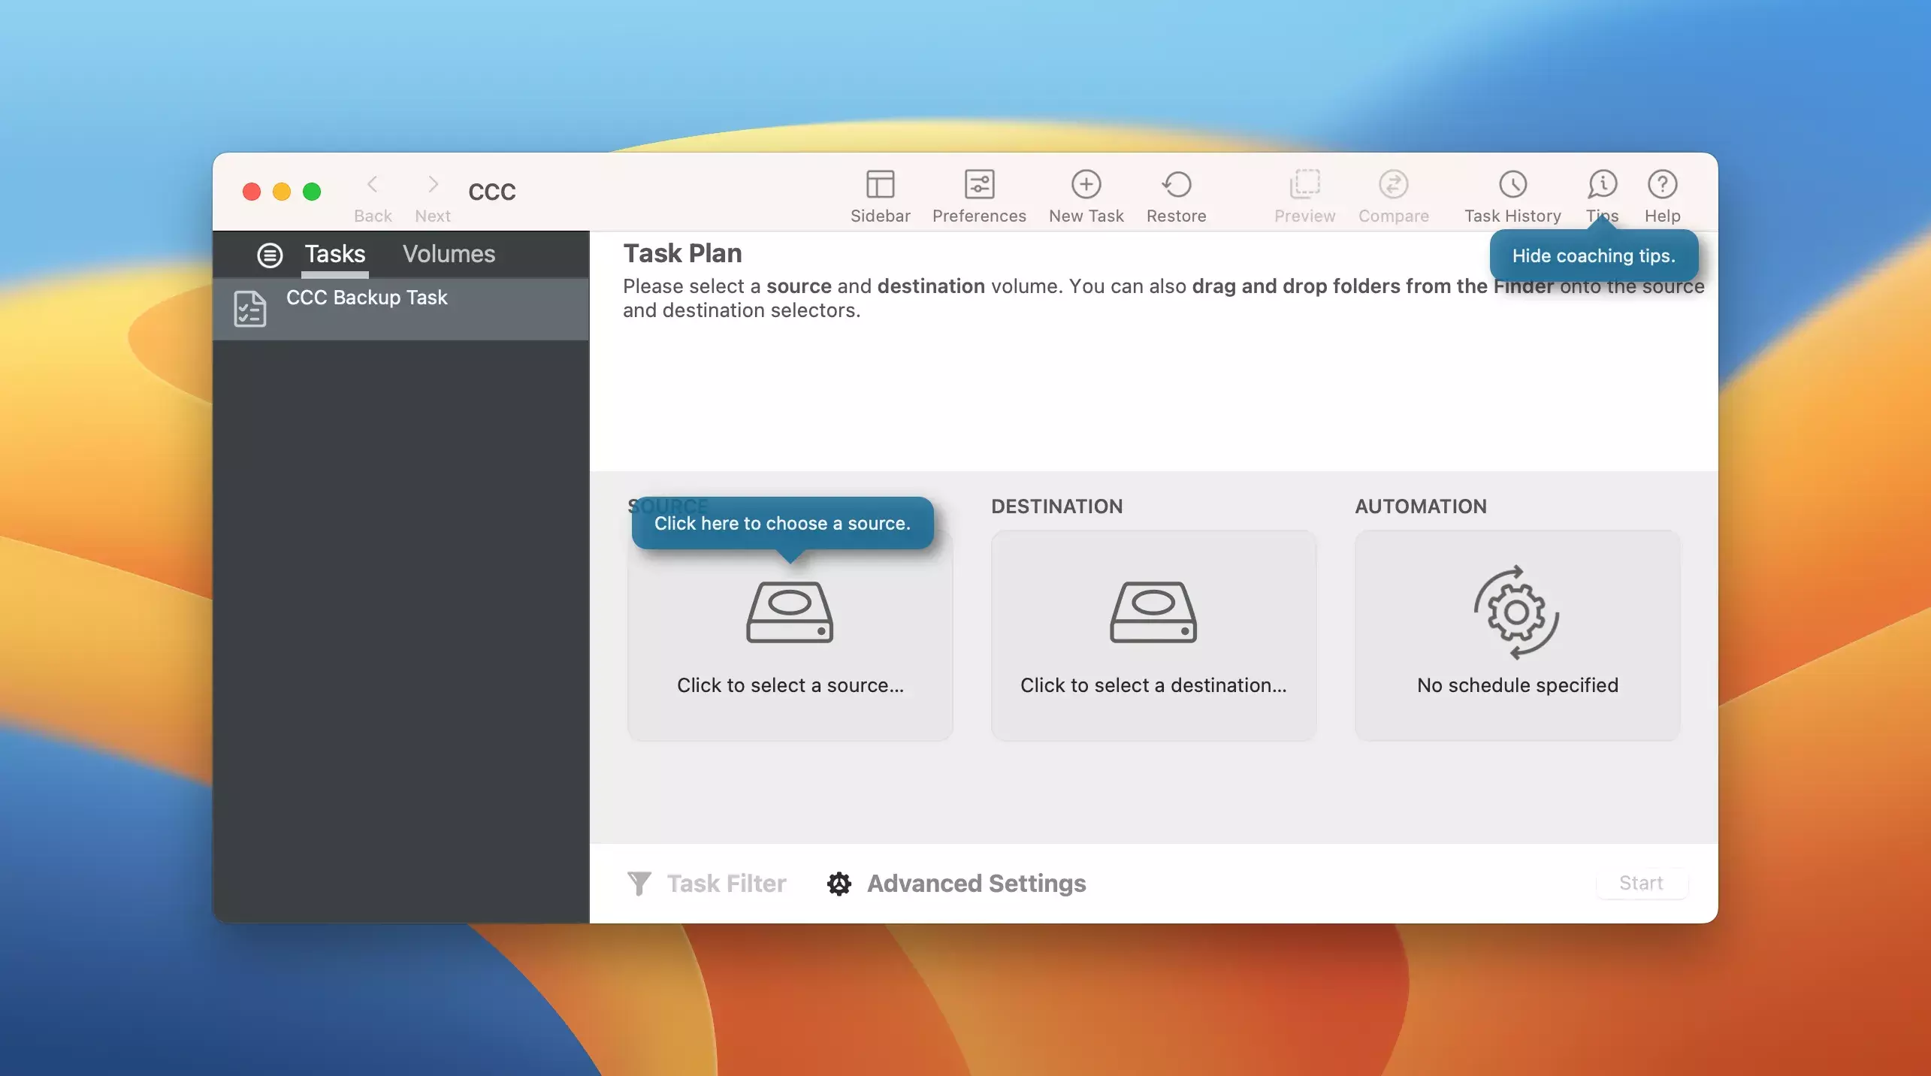The image size is (1931, 1076).
Task: Create a New Task
Action: pos(1086,185)
